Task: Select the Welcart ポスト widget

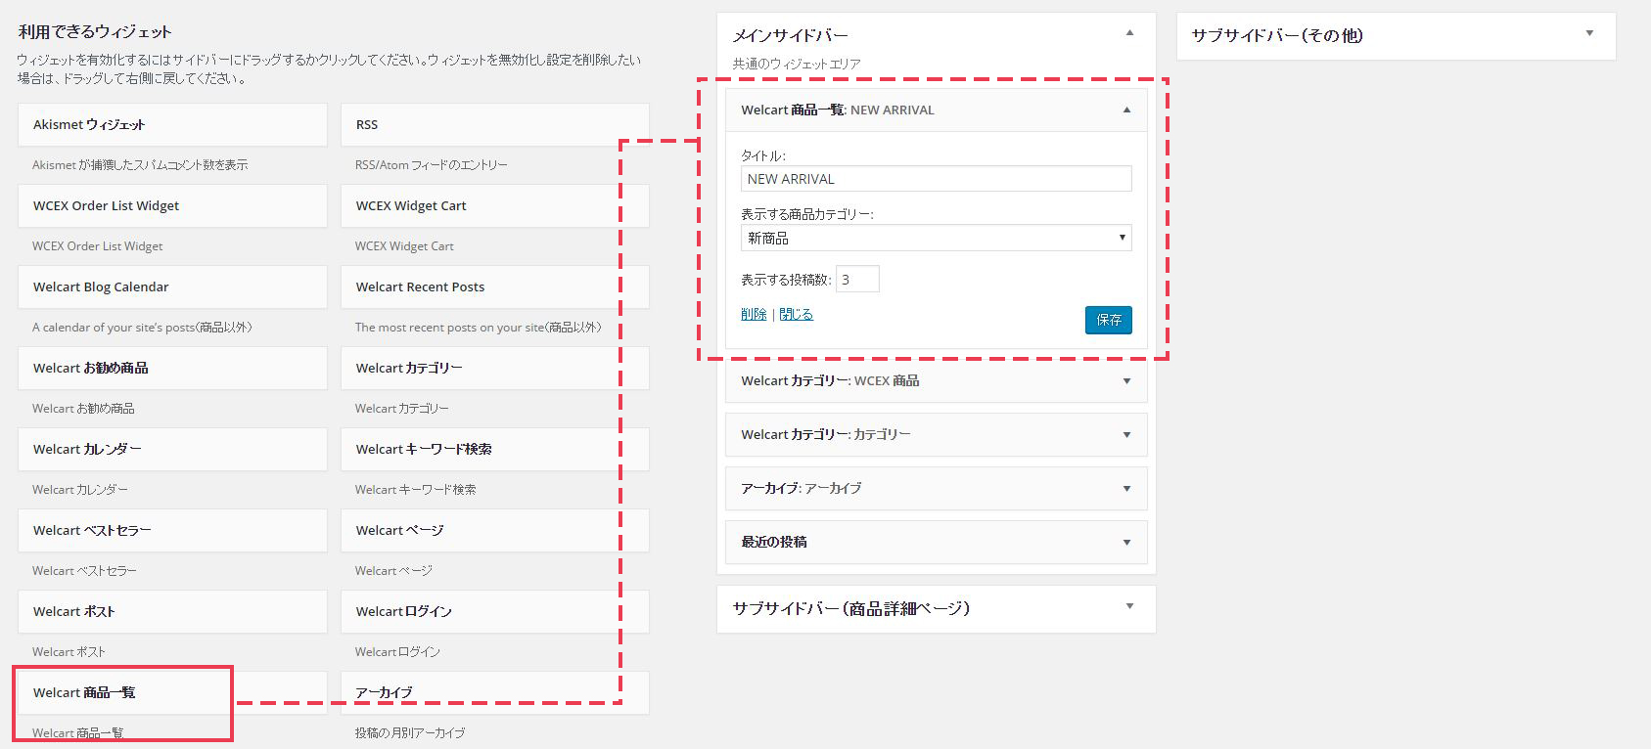Action: (172, 612)
